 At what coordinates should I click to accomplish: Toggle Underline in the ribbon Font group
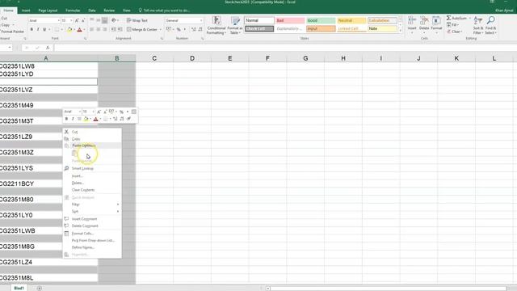click(44, 30)
